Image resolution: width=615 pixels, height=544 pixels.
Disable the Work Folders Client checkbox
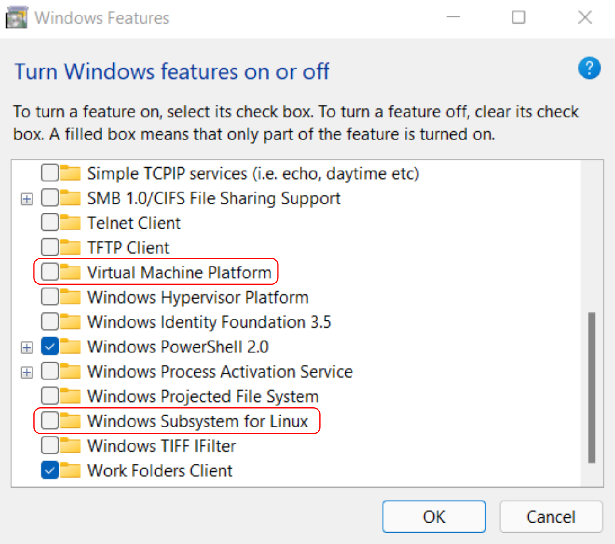(49, 470)
